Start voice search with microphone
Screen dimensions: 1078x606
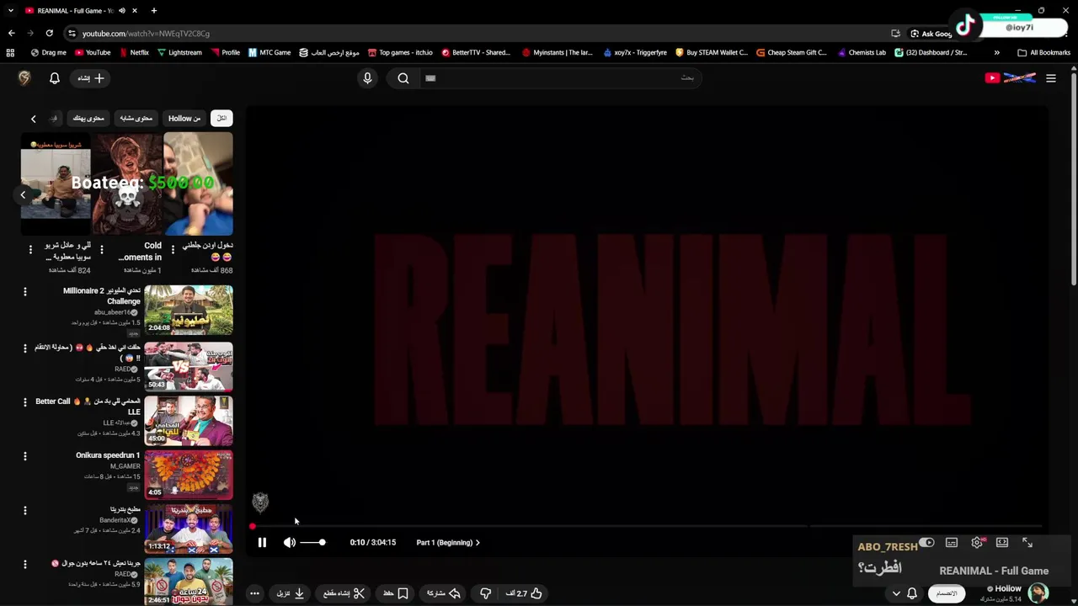[x=367, y=78]
